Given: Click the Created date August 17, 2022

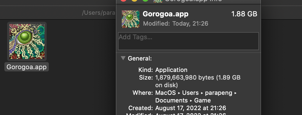Looking at the screenshot, I should click(x=191, y=108).
